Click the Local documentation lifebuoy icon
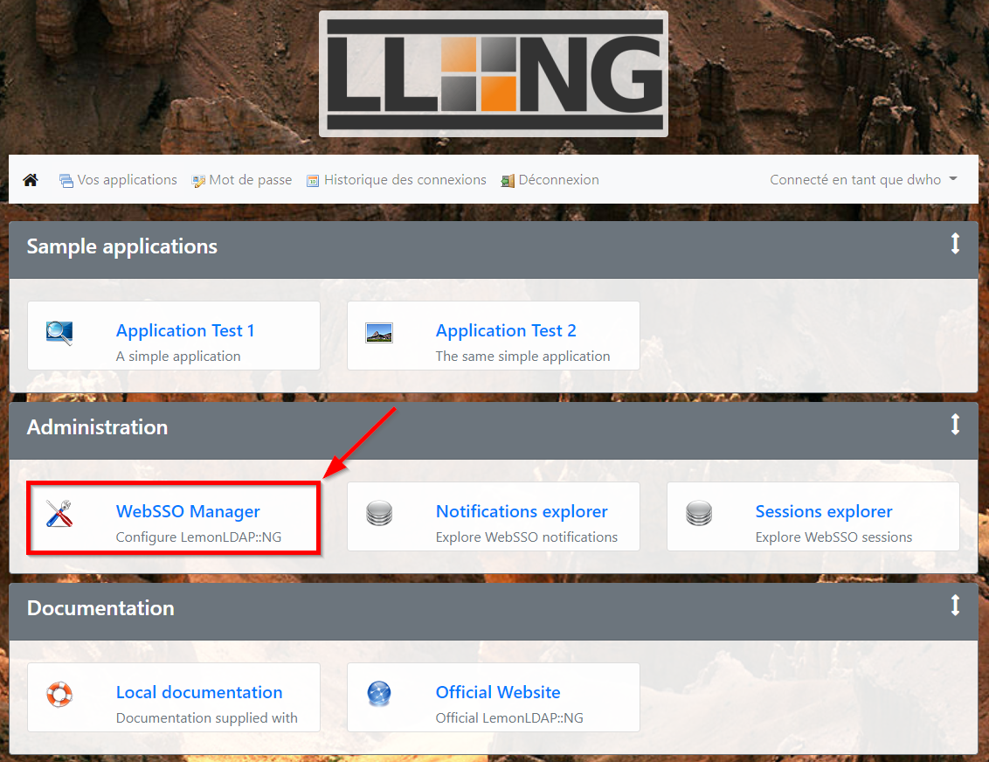 (x=59, y=695)
